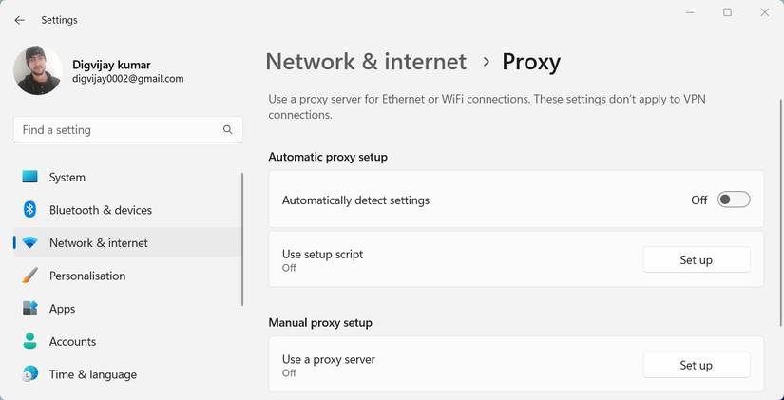Click Set up for setup script
784x400 pixels.
(x=696, y=259)
